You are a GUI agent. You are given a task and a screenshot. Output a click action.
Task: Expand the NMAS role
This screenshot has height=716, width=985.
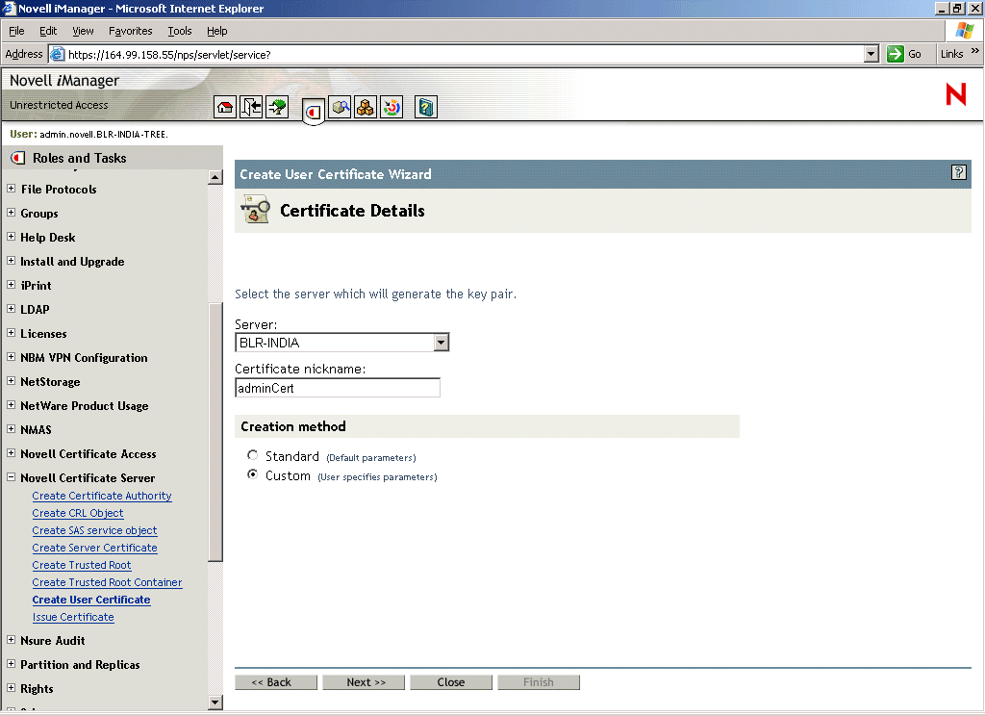[11, 428]
